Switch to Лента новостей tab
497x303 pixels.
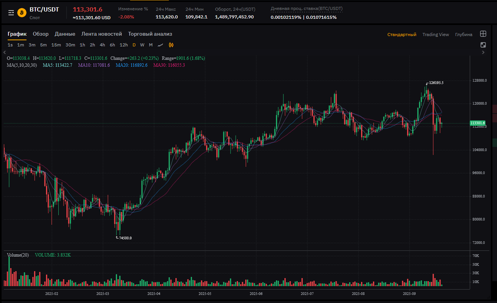coord(102,34)
